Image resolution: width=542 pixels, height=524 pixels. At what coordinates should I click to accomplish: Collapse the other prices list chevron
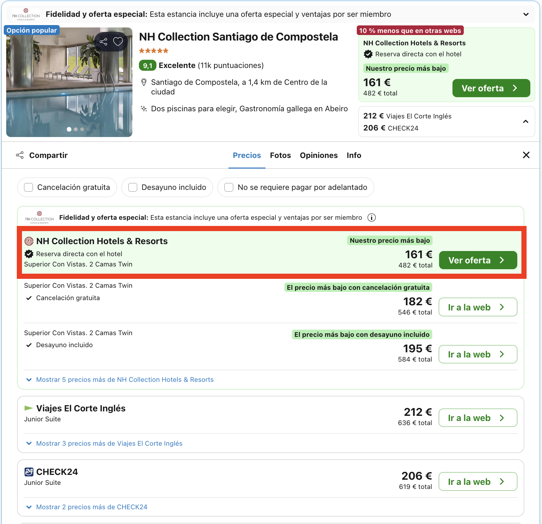point(526,122)
